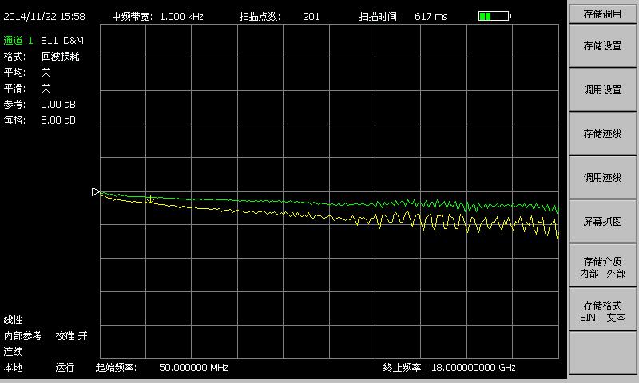This screenshot has width=639, height=383.
Task: Open the 存储调用 menu header
Action: [602, 14]
